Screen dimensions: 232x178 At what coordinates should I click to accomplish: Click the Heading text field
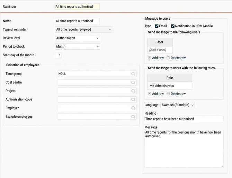click(184, 119)
